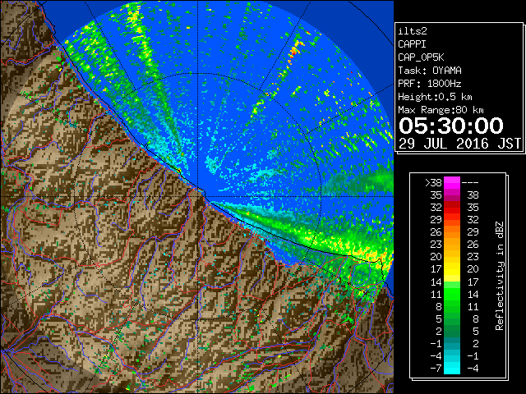The width and height of the screenshot is (526, 394).
Task: Pick the magenta swatch beside '>38'
Action: coord(452,182)
